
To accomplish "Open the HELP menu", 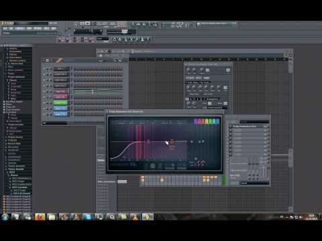I will [x=54, y=29].
